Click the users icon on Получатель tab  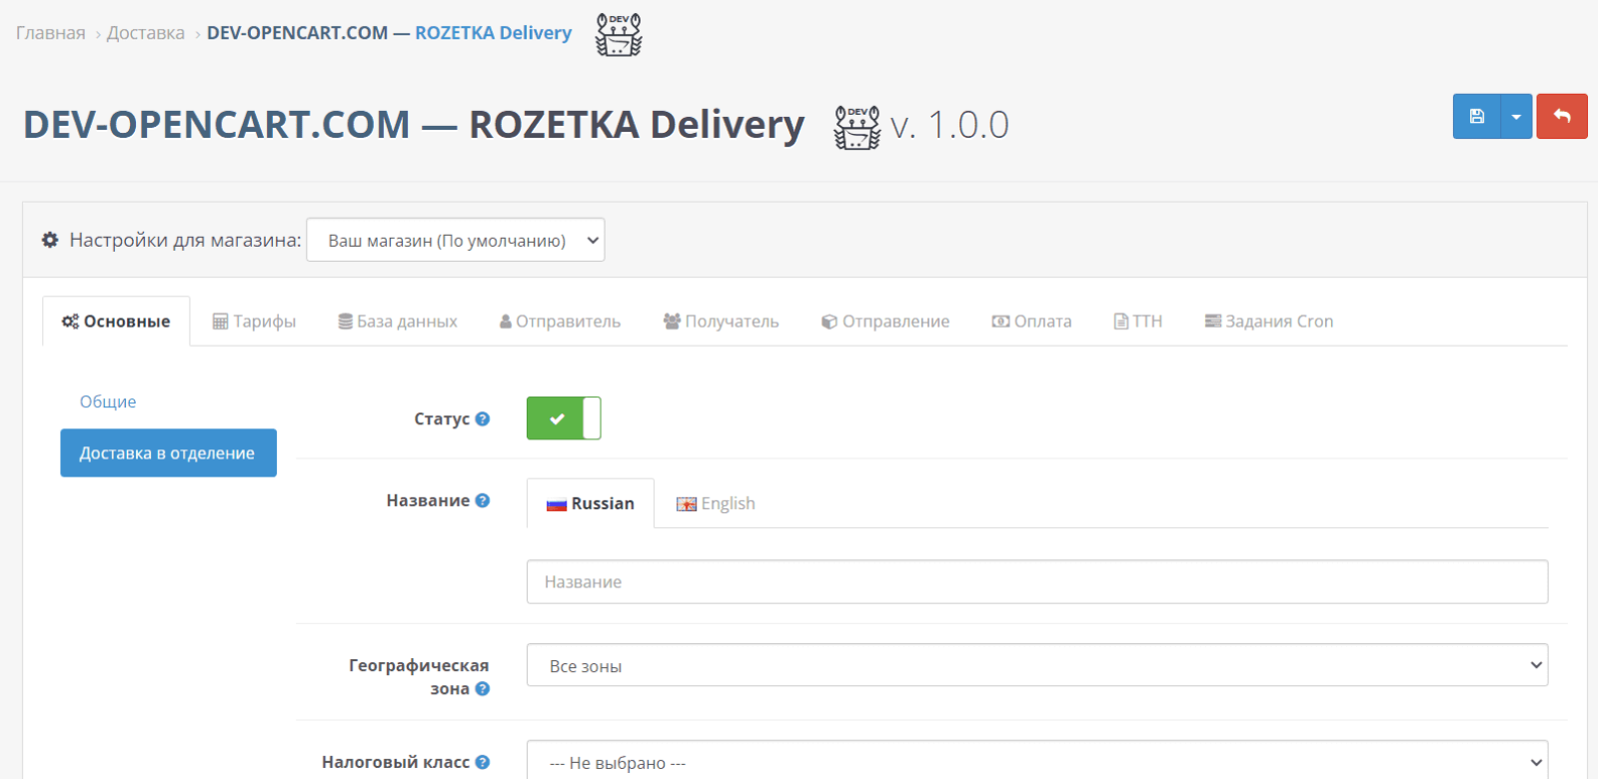pos(673,322)
